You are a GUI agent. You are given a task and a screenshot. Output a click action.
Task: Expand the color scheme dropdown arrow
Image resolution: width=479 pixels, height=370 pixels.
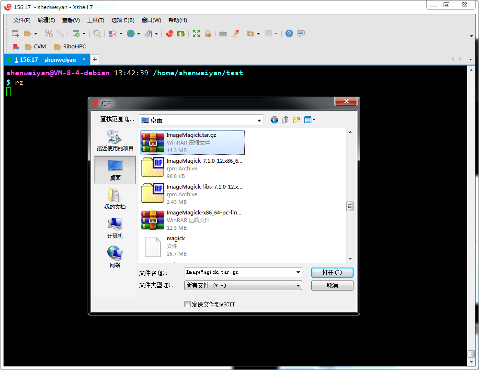click(121, 34)
